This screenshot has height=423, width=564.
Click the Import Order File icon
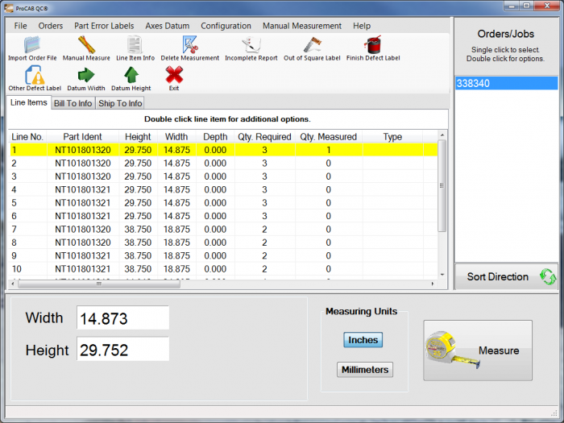click(x=32, y=45)
